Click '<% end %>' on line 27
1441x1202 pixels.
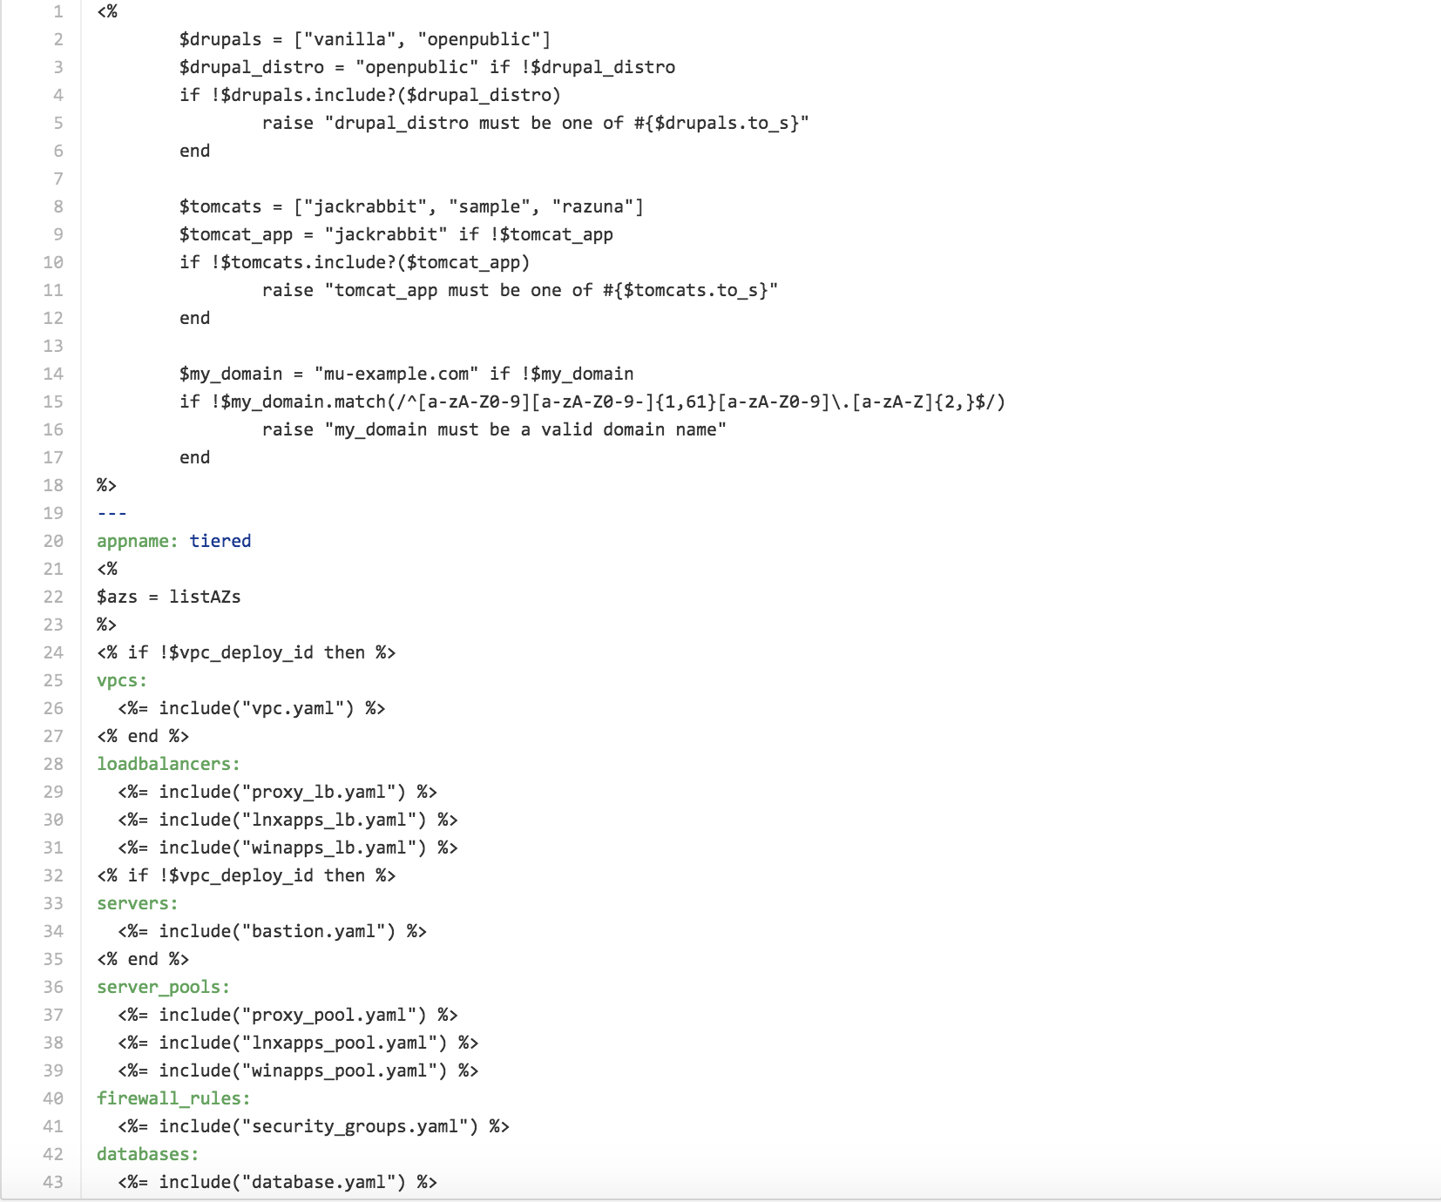pos(143,736)
